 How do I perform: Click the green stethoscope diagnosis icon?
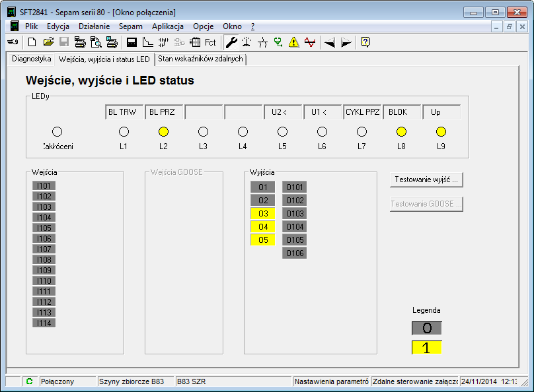click(x=278, y=42)
